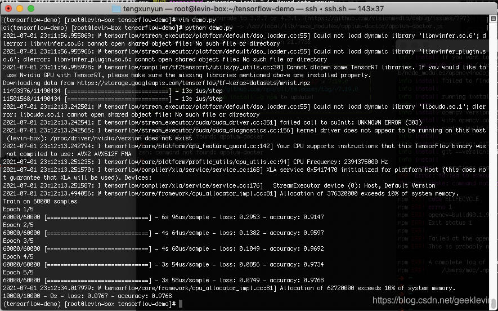498x311 pixels.
Task: Click the 'loss: 0.1382' value
Action: click(240, 233)
